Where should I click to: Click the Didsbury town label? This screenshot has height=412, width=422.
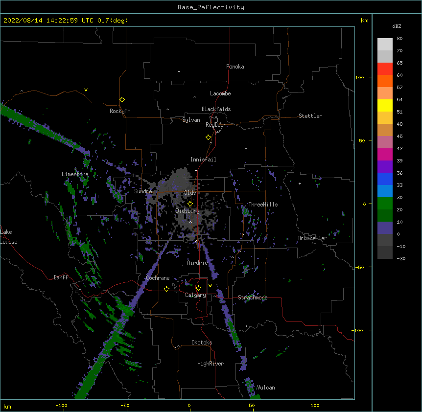[188, 211]
